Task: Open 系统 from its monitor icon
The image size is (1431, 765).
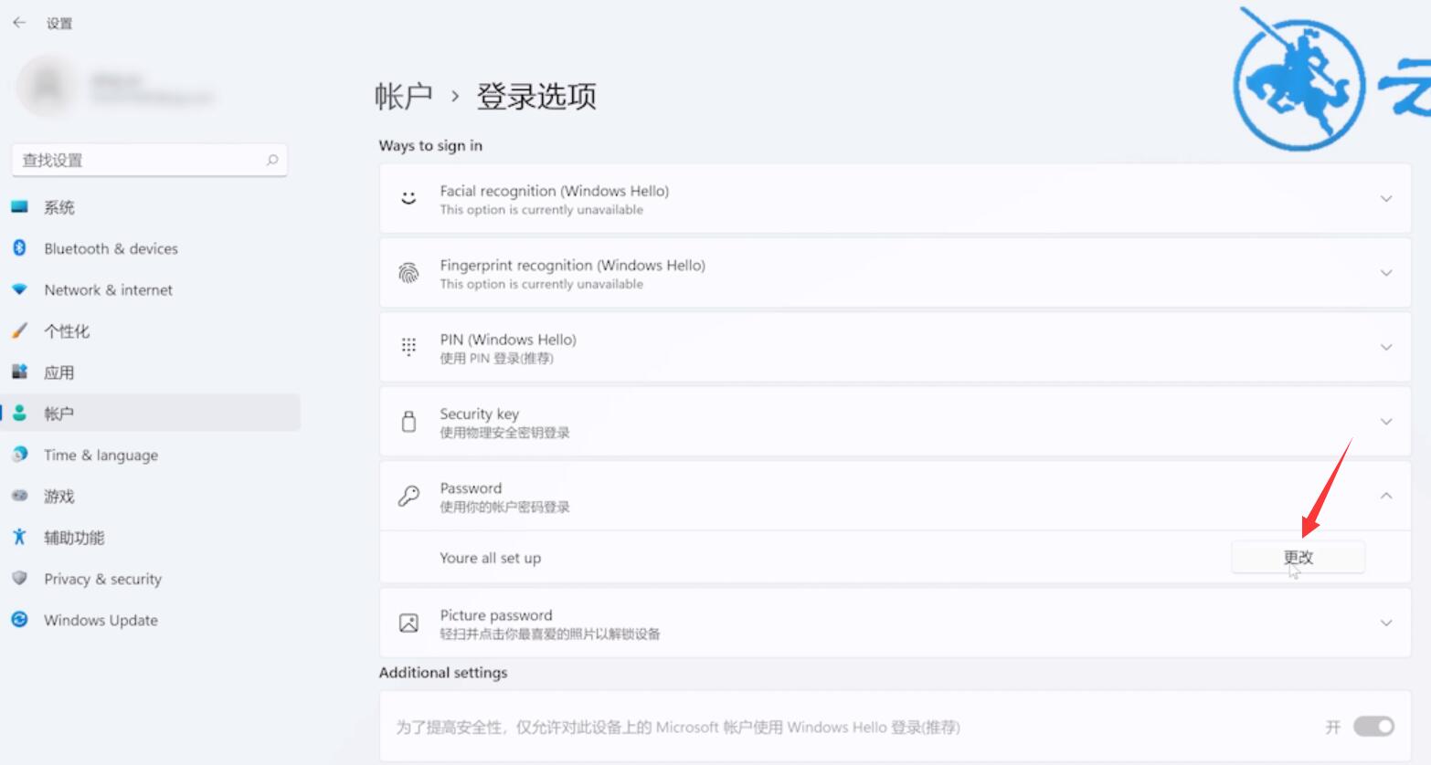Action: [x=19, y=207]
